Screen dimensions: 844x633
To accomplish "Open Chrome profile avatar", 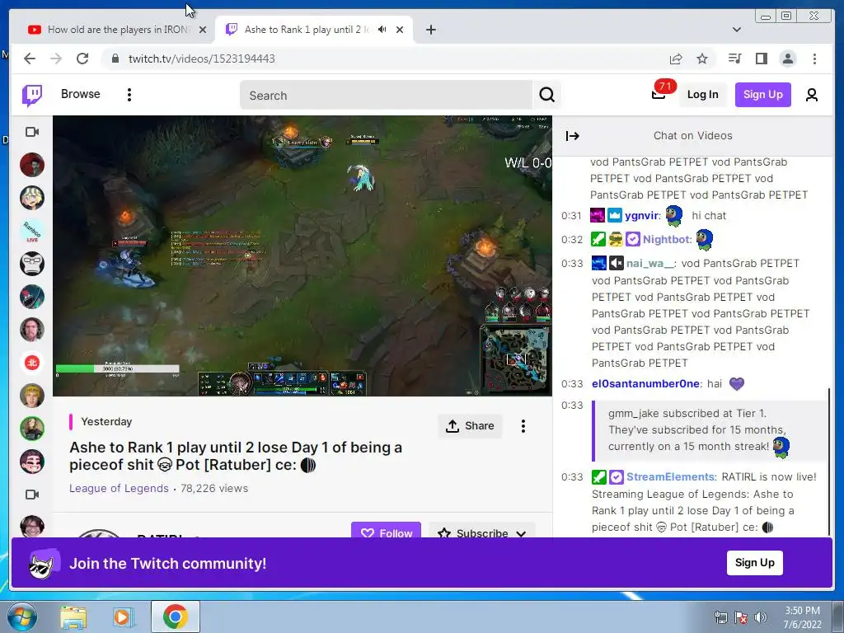I will coord(788,59).
